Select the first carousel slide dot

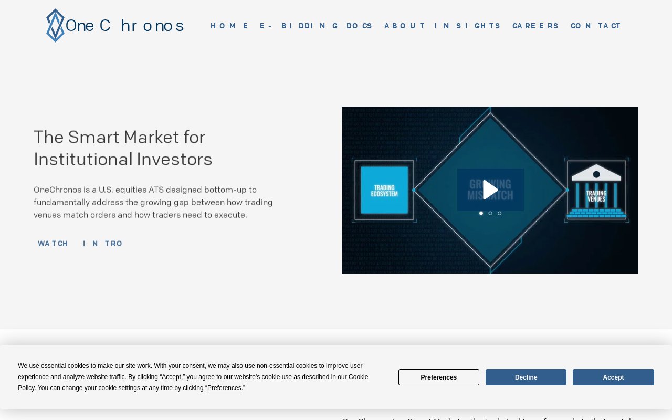coord(481,213)
